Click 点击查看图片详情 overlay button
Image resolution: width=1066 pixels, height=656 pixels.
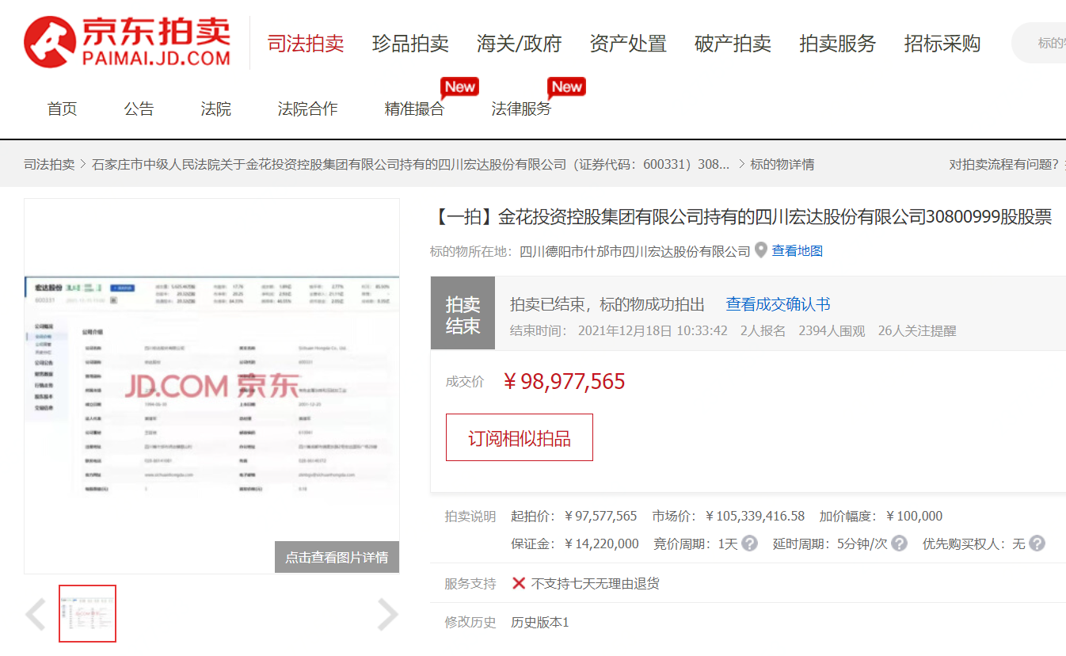pos(337,557)
